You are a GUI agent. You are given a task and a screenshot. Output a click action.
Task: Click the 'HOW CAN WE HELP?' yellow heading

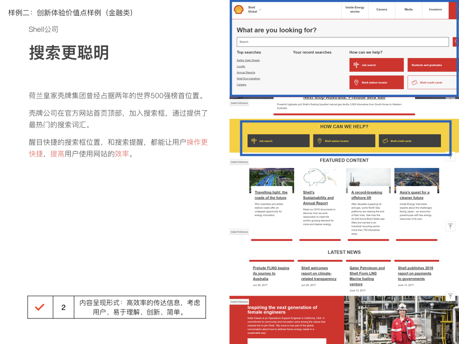pyautogui.click(x=344, y=127)
